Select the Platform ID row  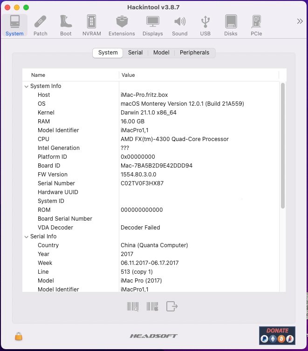[x=151, y=157]
